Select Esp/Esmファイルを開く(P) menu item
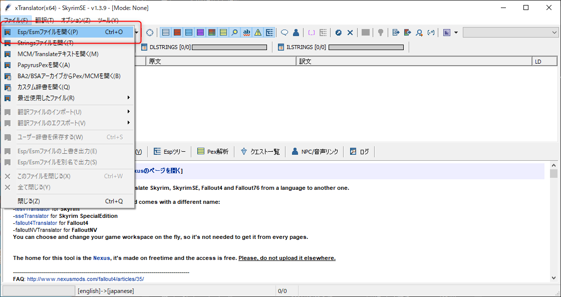The image size is (561, 297). point(68,32)
